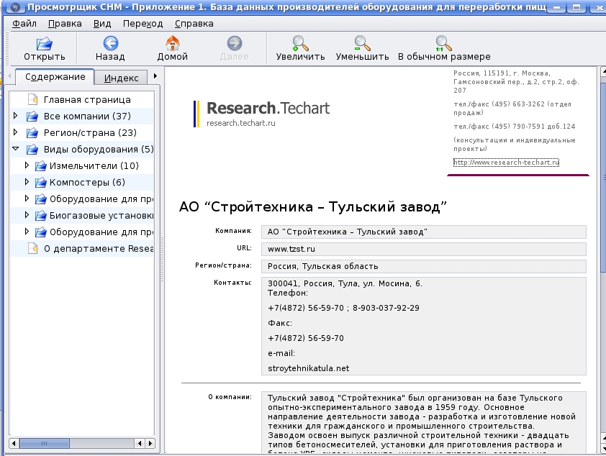Click the www.tzst.ru URL text
The width and height of the screenshot is (606, 456).
click(x=291, y=249)
